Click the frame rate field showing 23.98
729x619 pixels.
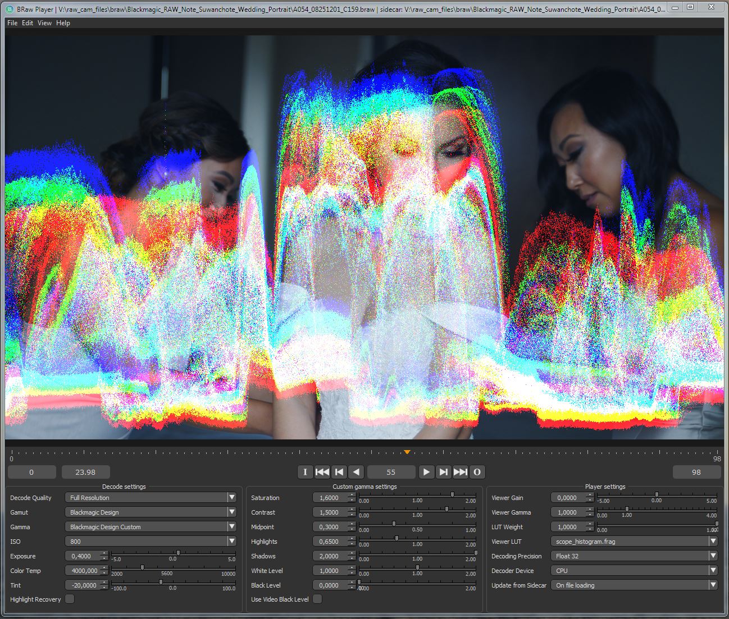pyautogui.click(x=85, y=472)
